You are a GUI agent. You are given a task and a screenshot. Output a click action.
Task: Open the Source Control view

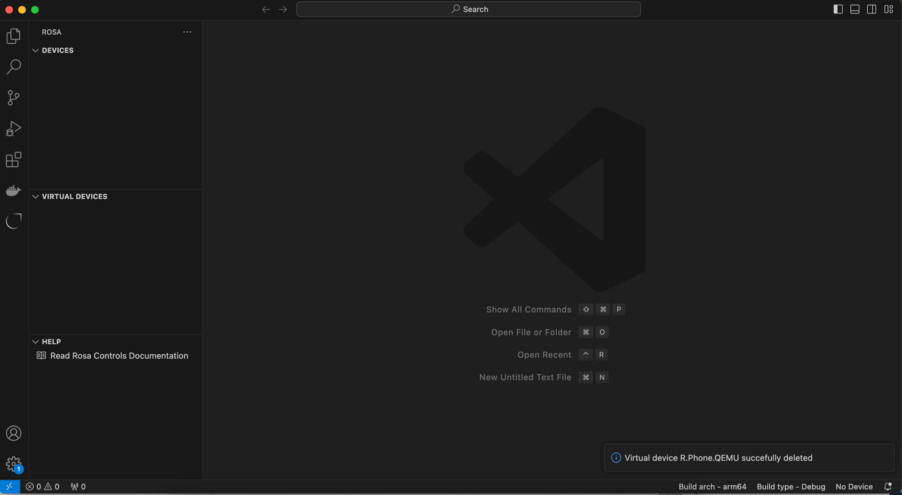(13, 98)
